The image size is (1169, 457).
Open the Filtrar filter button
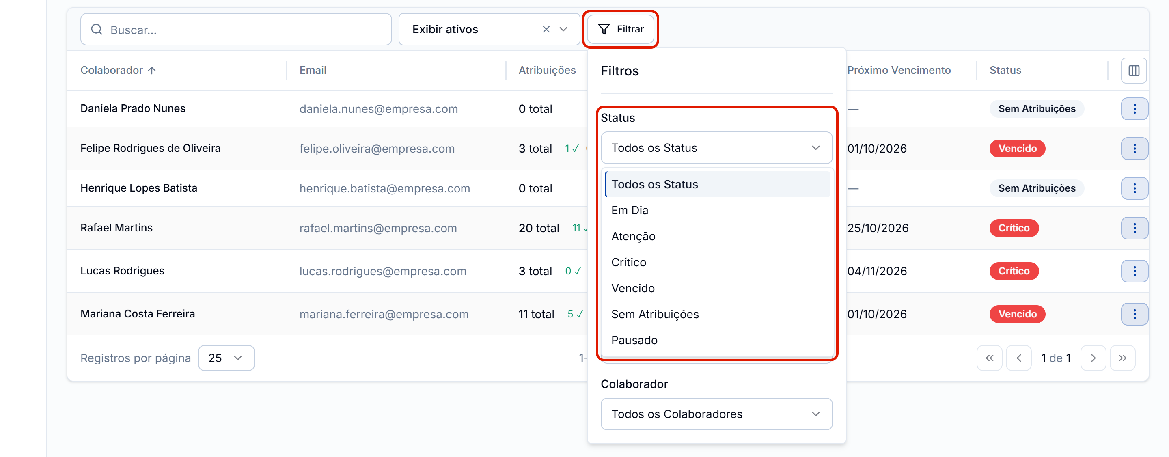coord(620,30)
